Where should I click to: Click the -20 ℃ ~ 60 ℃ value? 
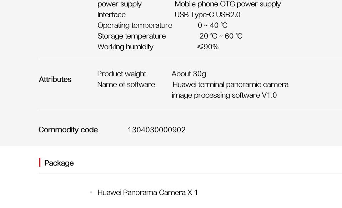(220, 36)
